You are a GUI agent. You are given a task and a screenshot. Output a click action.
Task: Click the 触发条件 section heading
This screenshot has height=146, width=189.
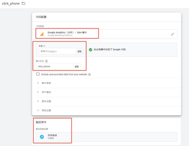[41, 122]
